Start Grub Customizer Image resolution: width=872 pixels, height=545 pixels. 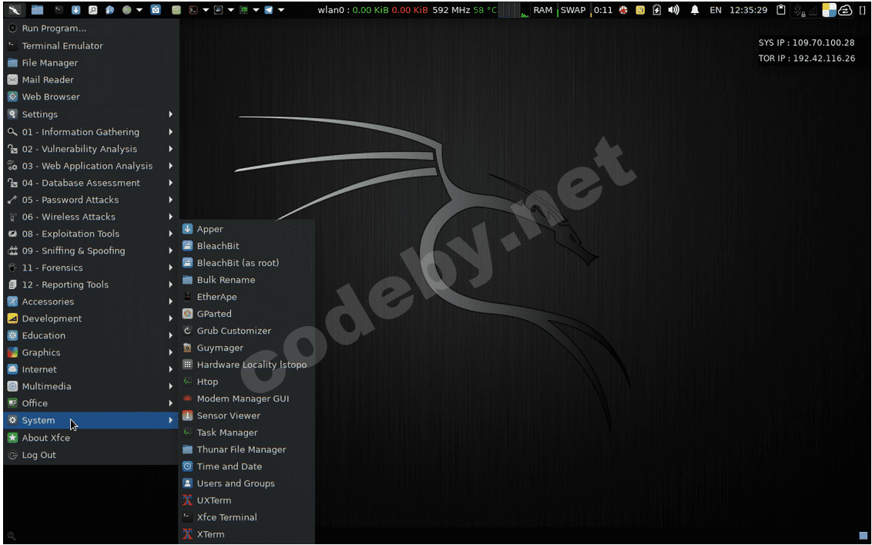coord(233,331)
